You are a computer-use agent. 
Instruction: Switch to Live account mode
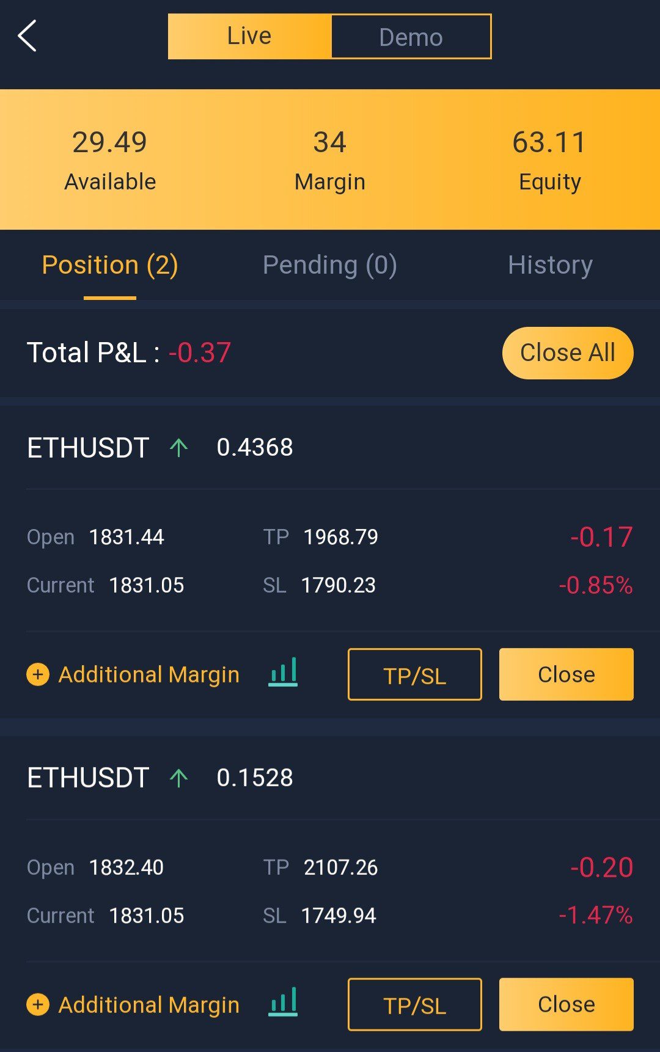tap(249, 37)
